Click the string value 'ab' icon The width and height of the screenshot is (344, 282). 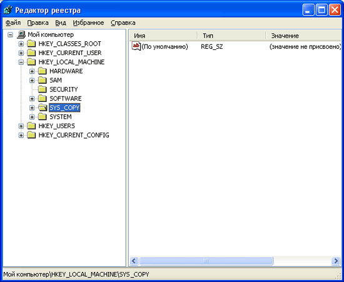136,46
